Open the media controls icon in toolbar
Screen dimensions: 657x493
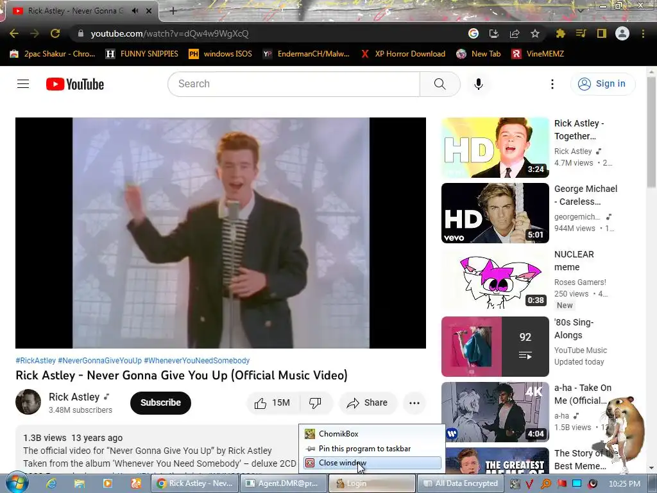coord(581,33)
